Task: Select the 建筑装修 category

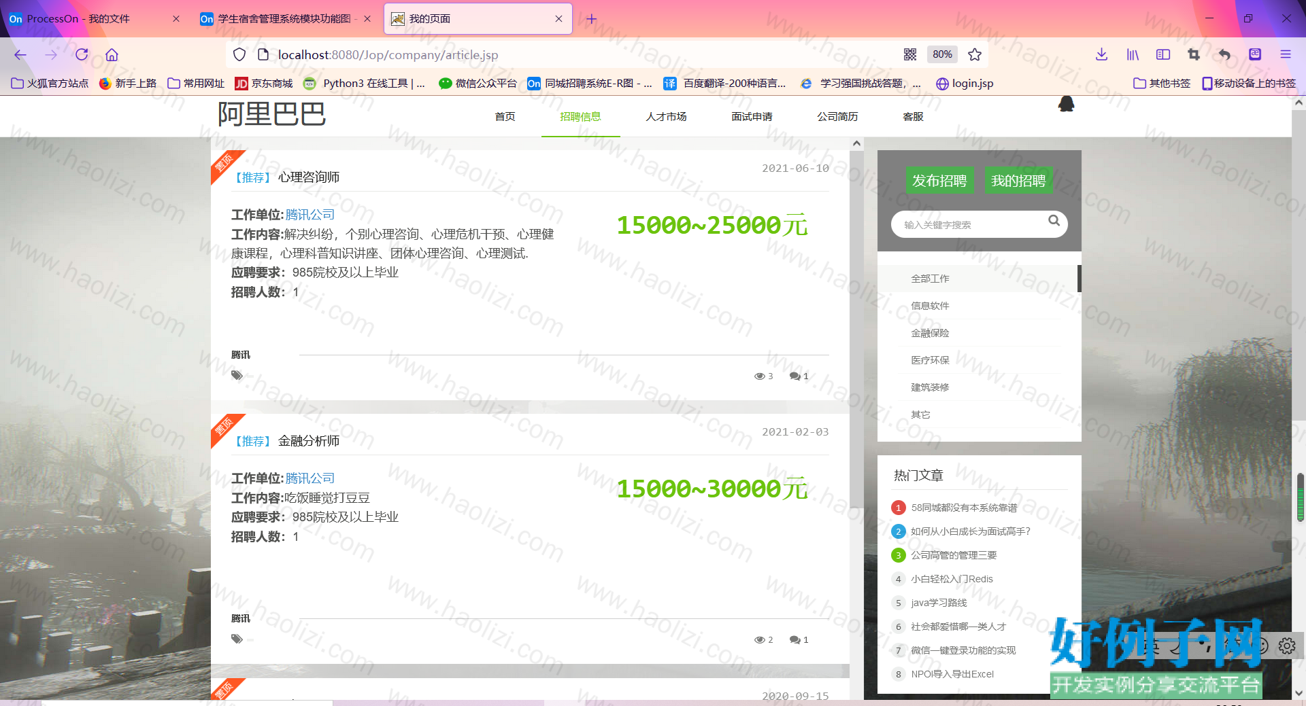Action: pyautogui.click(x=930, y=387)
